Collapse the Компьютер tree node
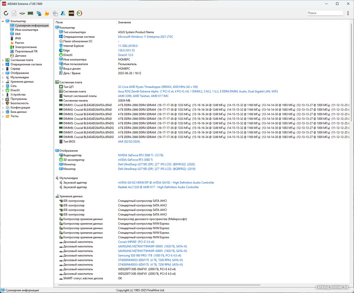 [3, 21]
